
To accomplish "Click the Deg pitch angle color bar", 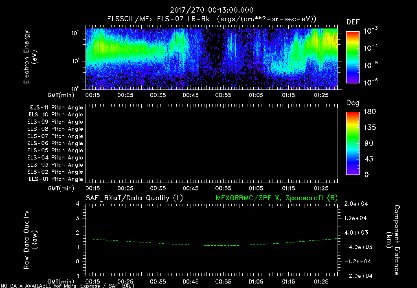I will click(x=353, y=143).
